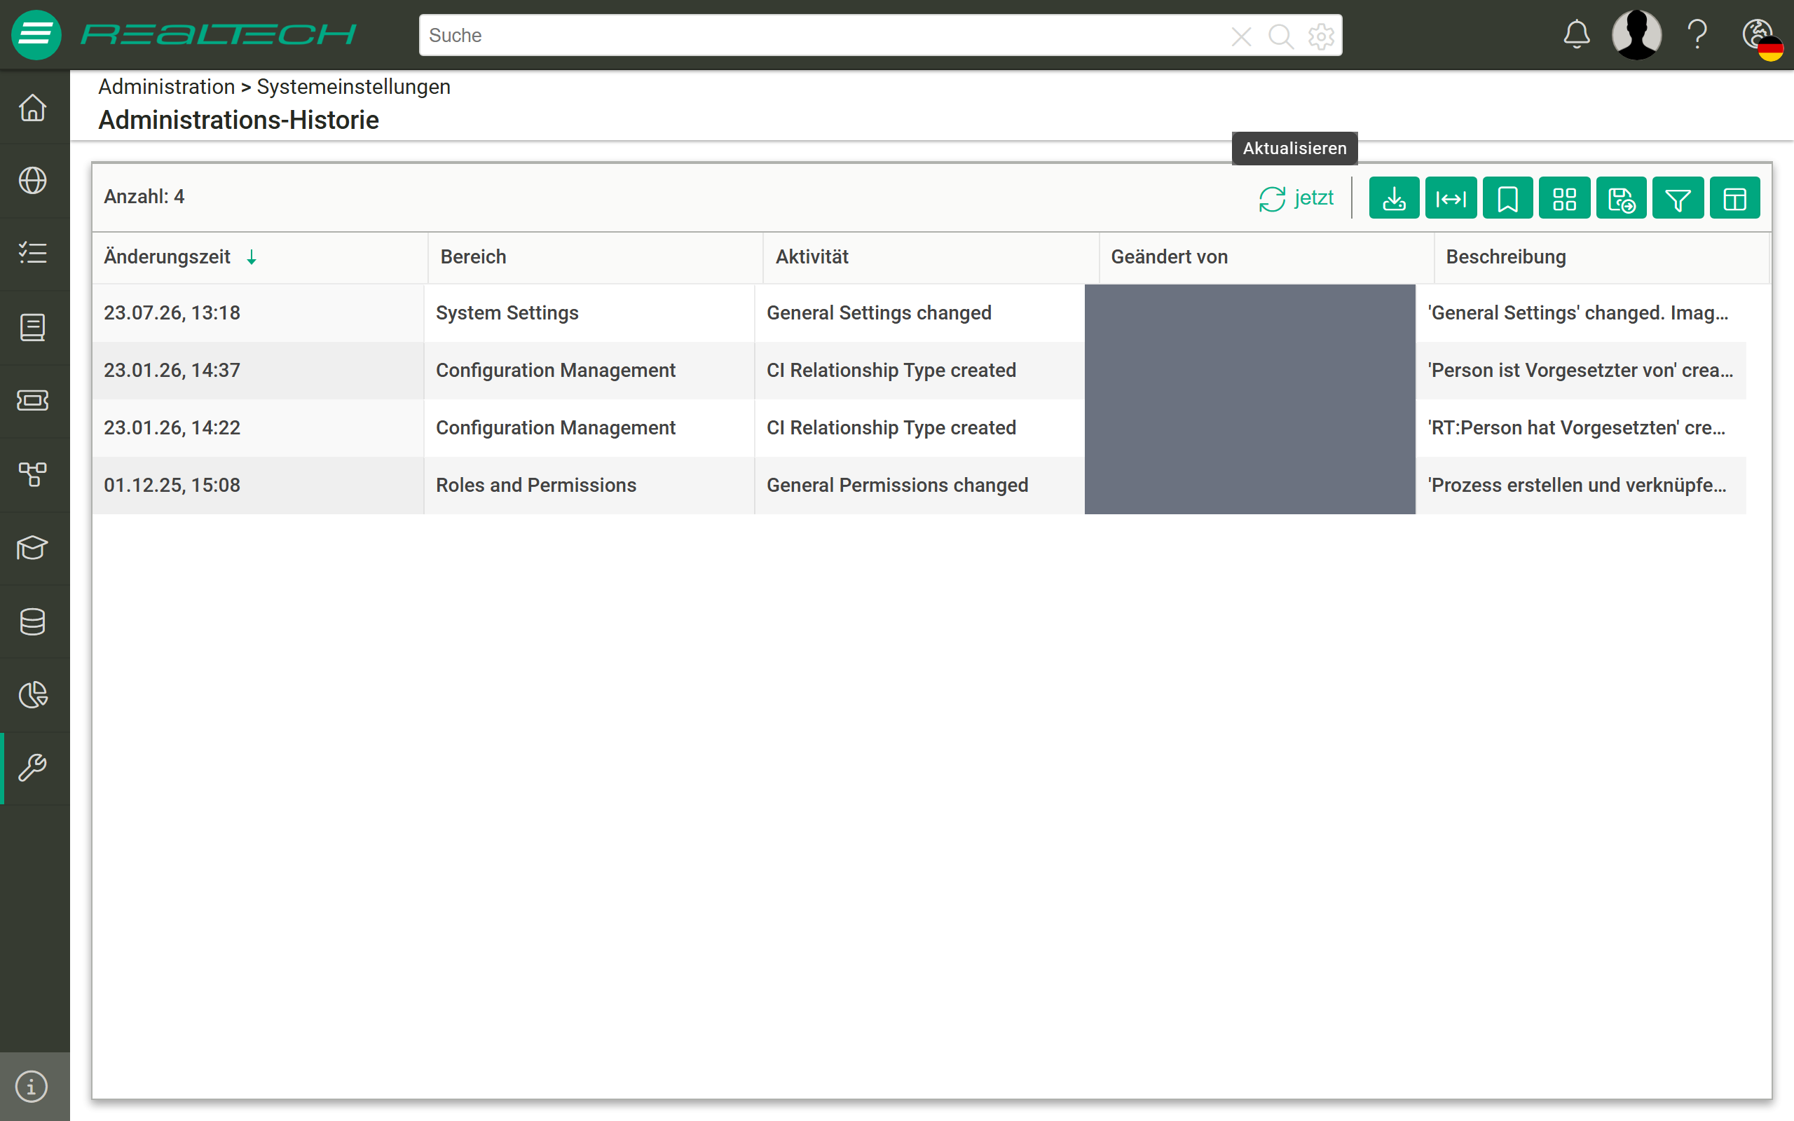1794x1121 pixels.
Task: Click the bookmark toolbar button
Action: (1507, 198)
